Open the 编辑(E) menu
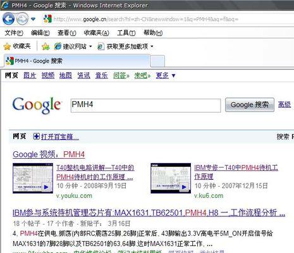 tap(40, 33)
